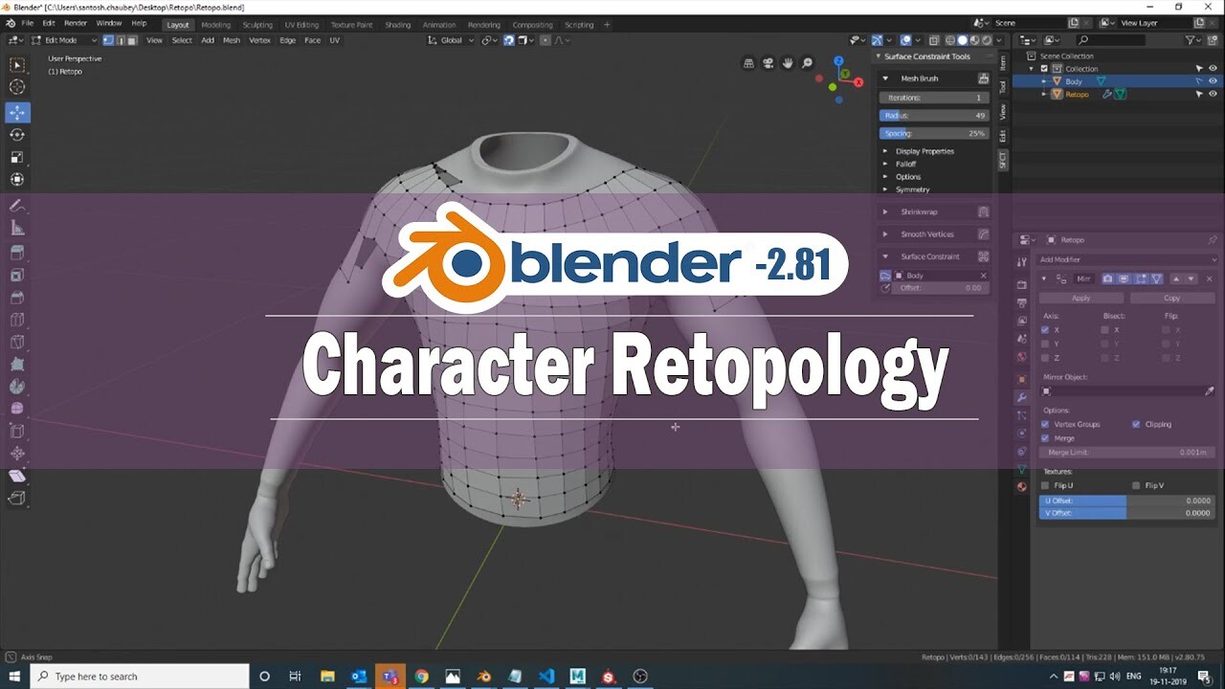Switch viewport to Material Preview shading icon
This screenshot has height=689, width=1225.
pos(974,40)
